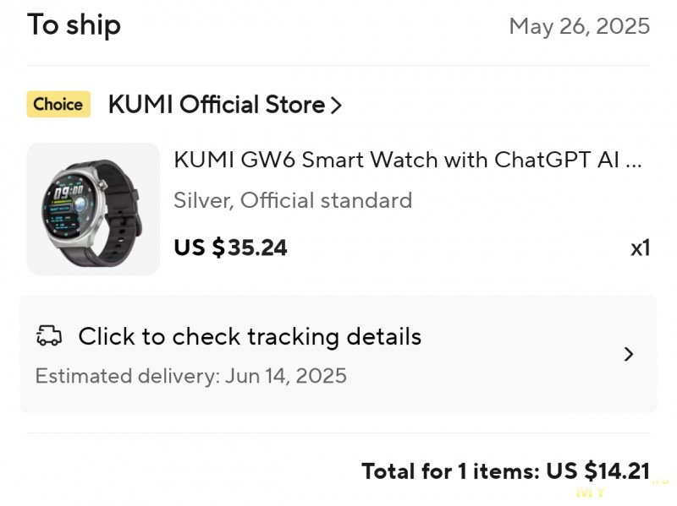Click the To ship order status heading
This screenshot has height=506, width=677.
[74, 25]
